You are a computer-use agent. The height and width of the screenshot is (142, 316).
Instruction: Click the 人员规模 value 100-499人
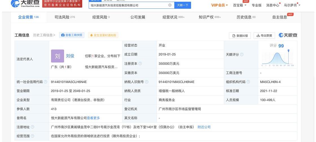268,100
